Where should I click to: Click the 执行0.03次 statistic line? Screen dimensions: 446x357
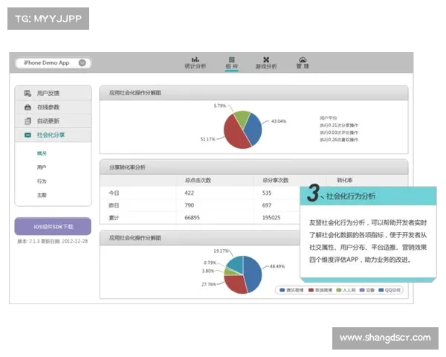(x=339, y=132)
